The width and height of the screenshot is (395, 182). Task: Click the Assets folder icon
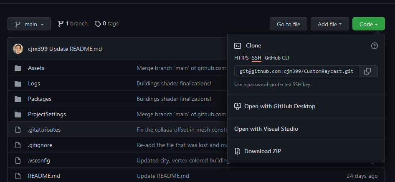(18, 68)
